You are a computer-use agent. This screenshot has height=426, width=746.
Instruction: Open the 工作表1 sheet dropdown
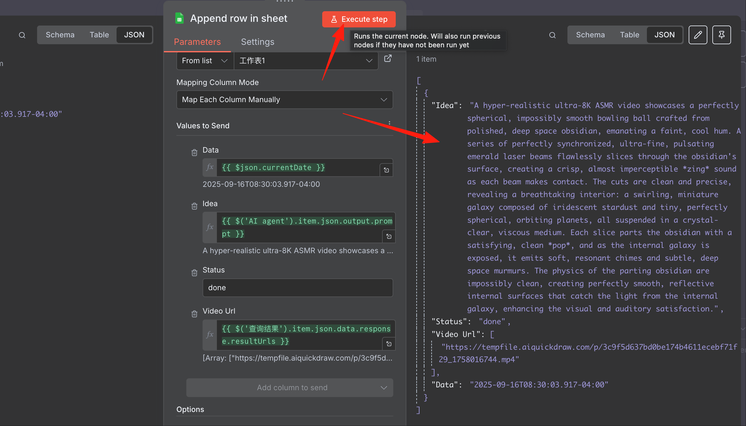click(306, 61)
